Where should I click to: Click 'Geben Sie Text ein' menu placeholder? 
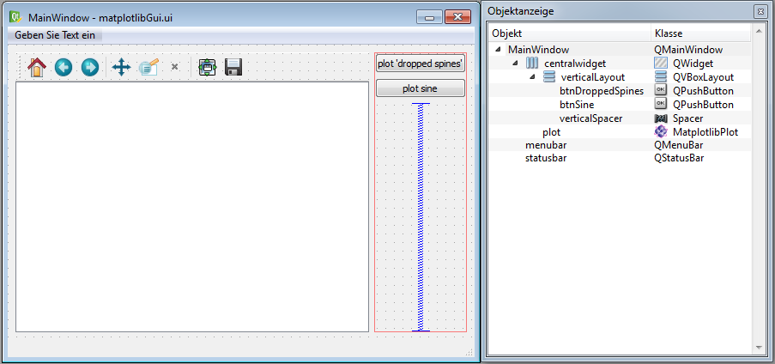[55, 35]
